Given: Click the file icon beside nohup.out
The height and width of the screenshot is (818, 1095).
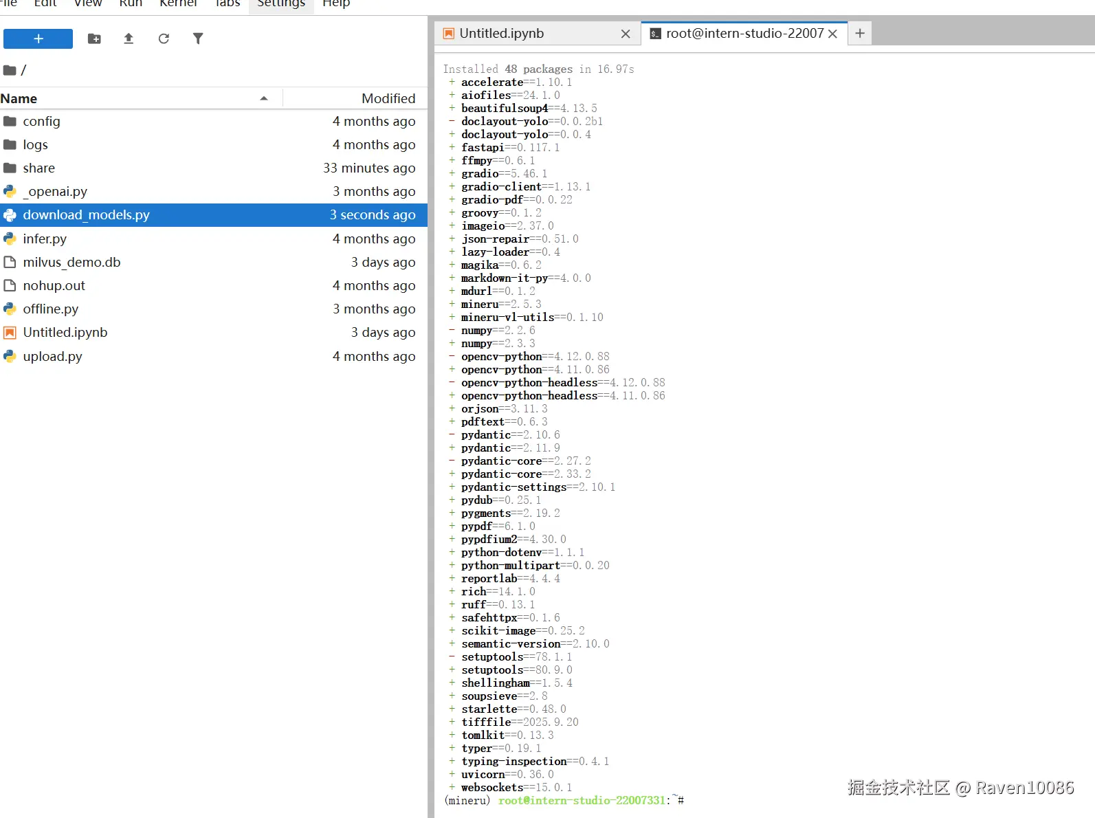Looking at the screenshot, I should pos(10,285).
